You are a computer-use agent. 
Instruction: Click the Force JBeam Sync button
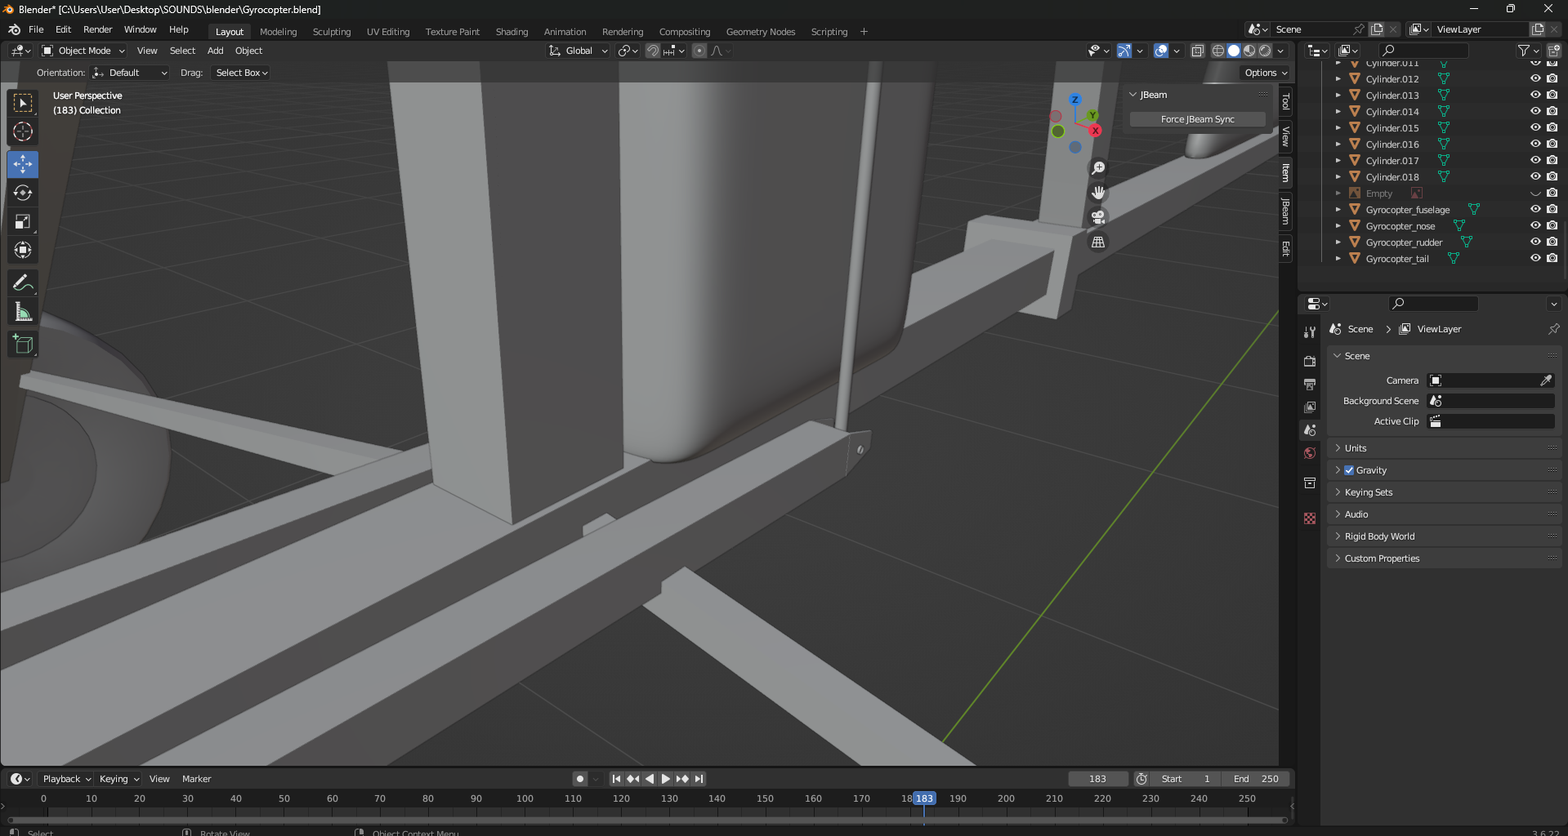[x=1197, y=119]
